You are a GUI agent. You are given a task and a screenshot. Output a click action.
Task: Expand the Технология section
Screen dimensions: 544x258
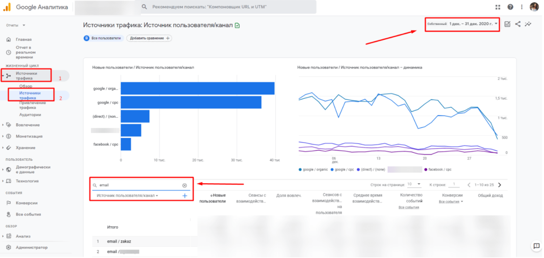point(3,181)
